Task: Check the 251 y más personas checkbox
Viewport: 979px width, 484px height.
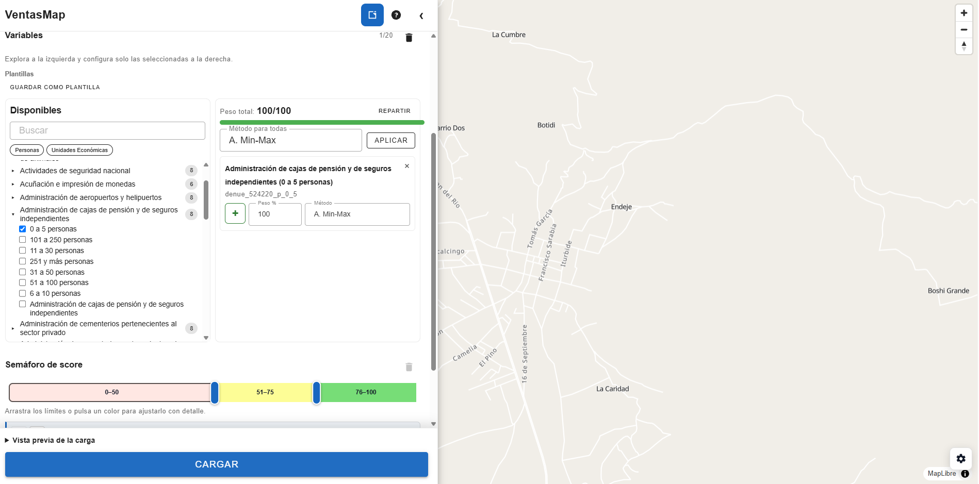Action: [23, 261]
